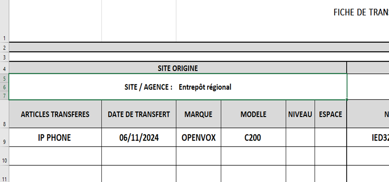Select the row 9 header
This screenshot has height=182, width=389.
[x=4, y=142]
